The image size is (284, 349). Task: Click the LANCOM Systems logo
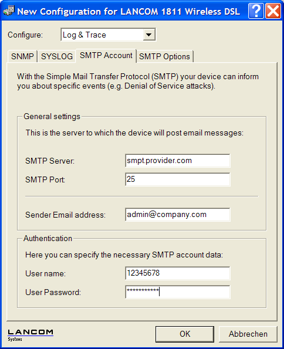31,335
